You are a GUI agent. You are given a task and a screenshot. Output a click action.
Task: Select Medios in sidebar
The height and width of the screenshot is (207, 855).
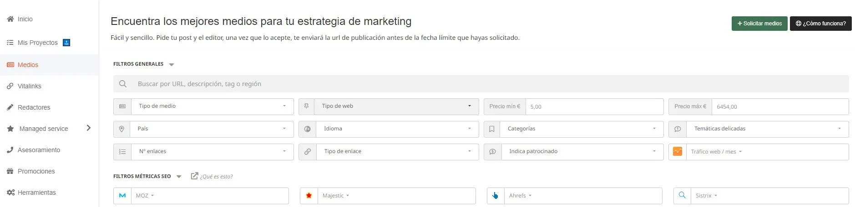pyautogui.click(x=28, y=65)
